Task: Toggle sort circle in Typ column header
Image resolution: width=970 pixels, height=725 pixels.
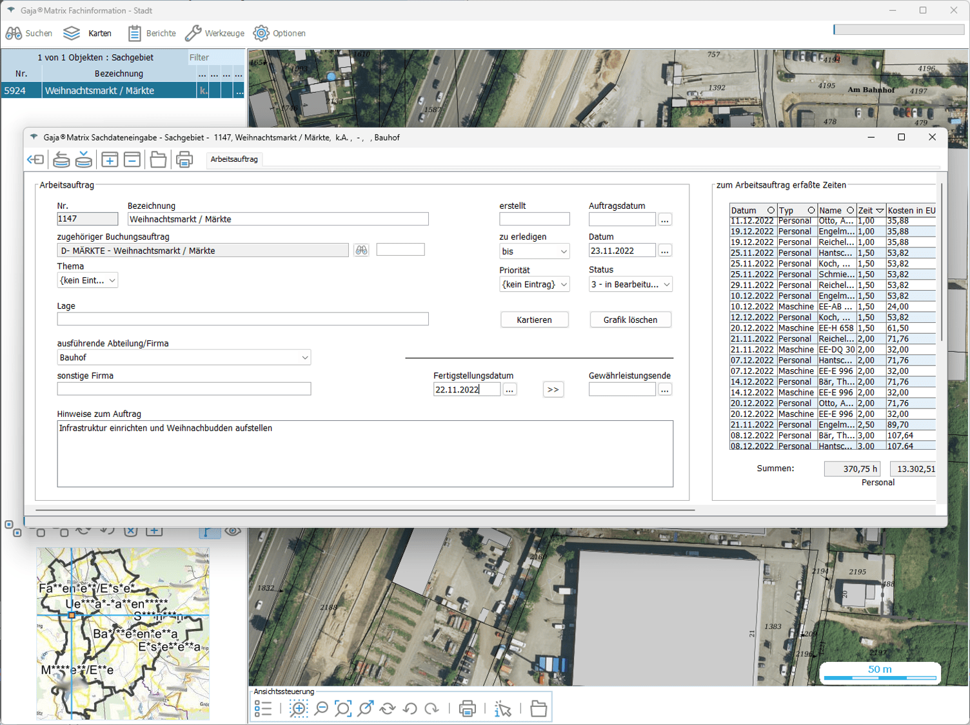Action: pyautogui.click(x=811, y=210)
